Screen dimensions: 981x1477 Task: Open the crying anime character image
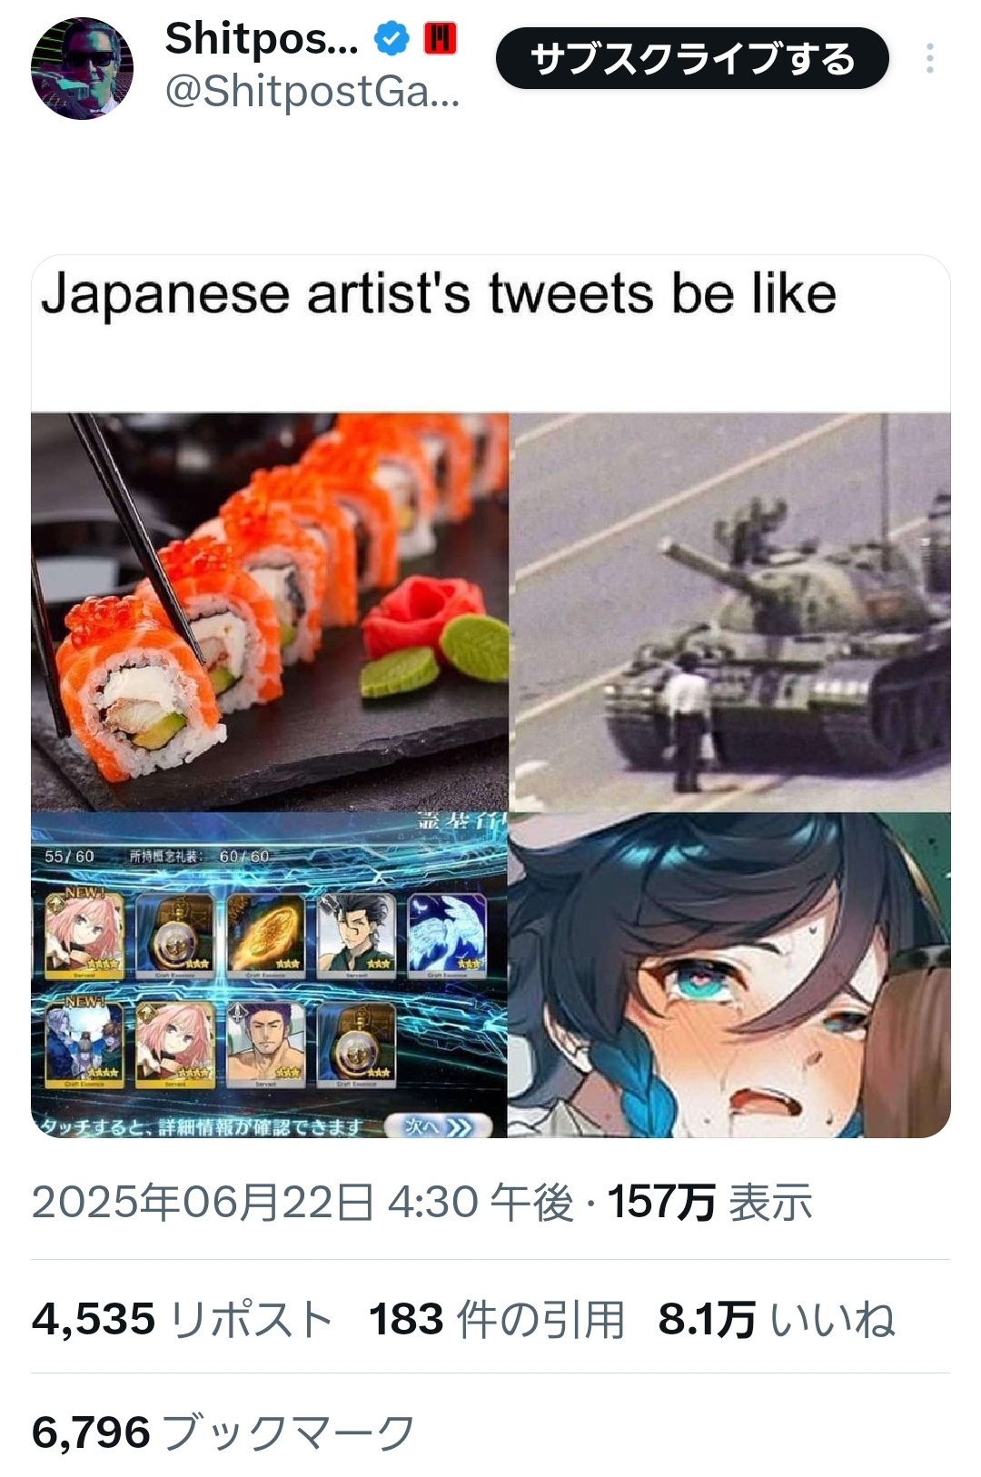pos(729,975)
